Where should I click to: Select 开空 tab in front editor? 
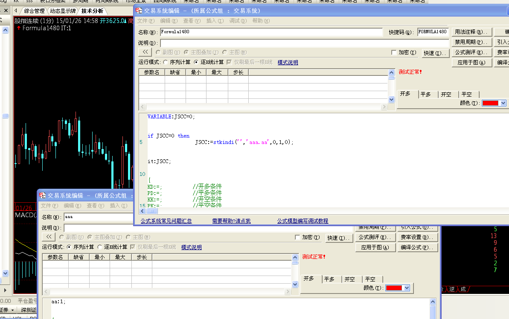click(x=446, y=95)
